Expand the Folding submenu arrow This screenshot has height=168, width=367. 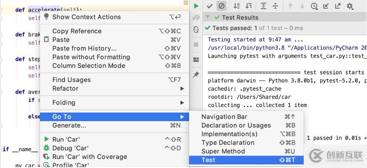coord(182,103)
